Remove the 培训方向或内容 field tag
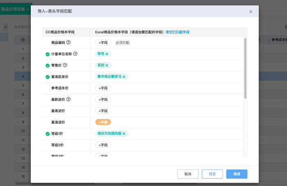Image resolution: width=287 pixels, height=186 pixels. coord(124,134)
